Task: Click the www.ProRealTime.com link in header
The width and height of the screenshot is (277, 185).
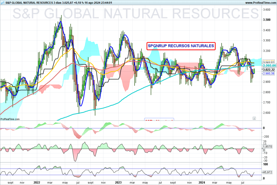Action: [260, 3]
